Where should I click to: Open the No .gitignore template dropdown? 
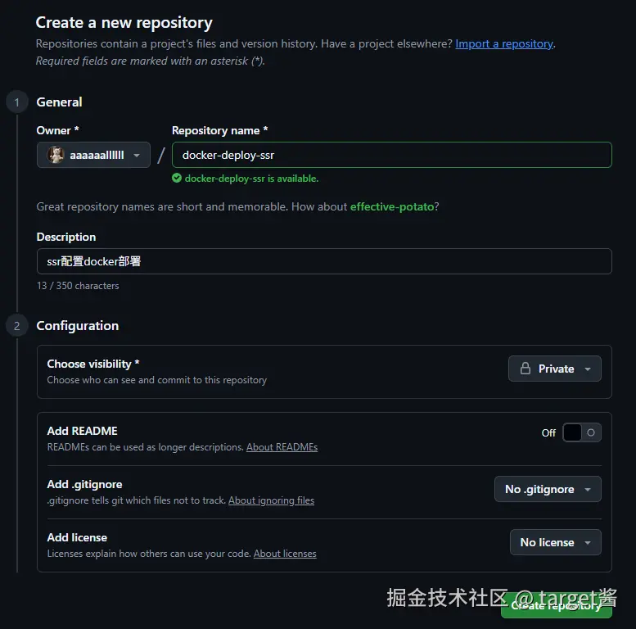(x=548, y=489)
